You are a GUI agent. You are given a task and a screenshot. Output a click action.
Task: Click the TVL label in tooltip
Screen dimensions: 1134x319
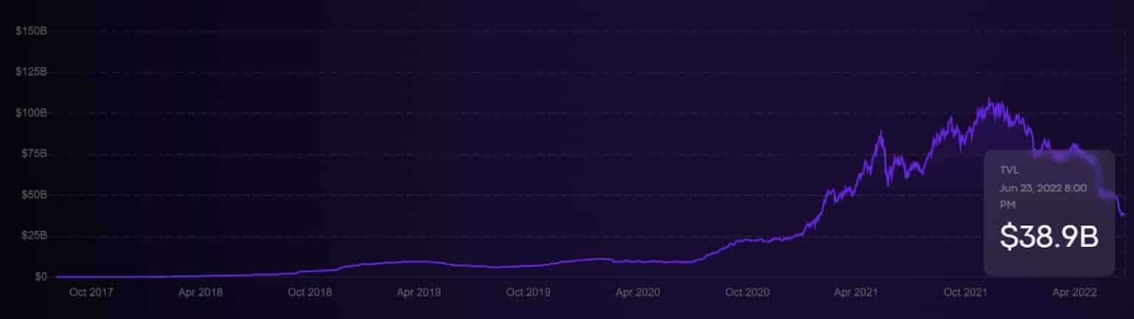tap(1009, 170)
